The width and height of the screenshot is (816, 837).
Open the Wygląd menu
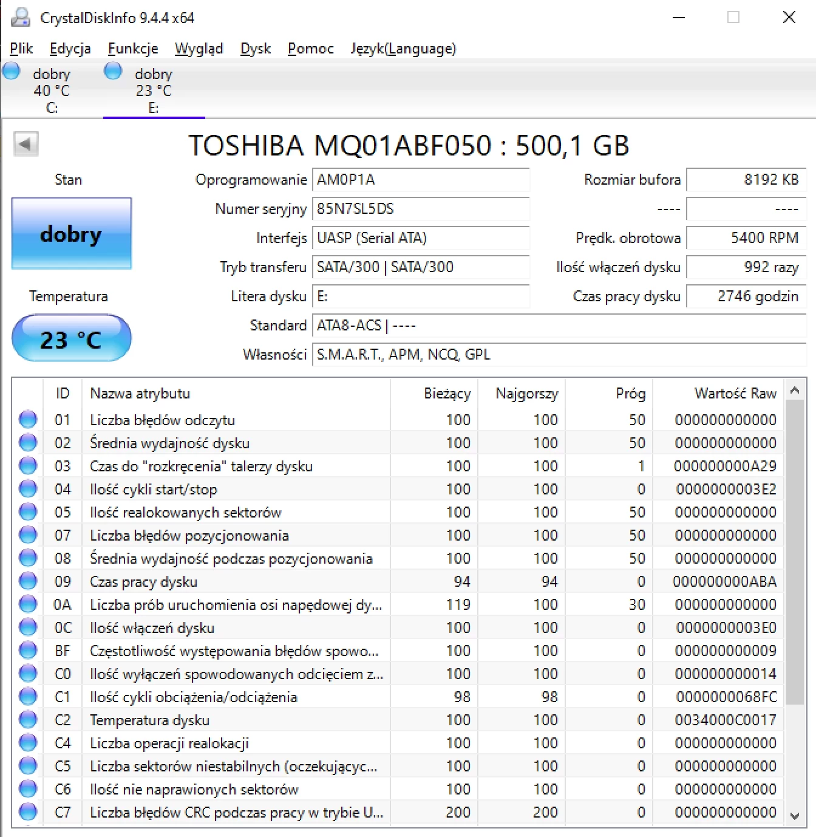(199, 49)
